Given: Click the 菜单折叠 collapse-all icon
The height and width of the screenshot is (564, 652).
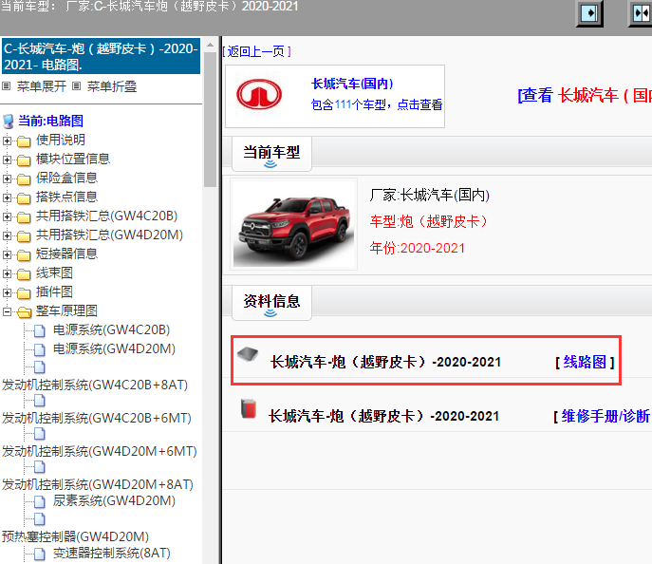Looking at the screenshot, I should 76,86.
